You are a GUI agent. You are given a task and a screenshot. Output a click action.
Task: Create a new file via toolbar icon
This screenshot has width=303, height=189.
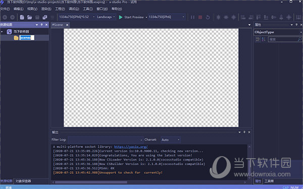pos(22,17)
